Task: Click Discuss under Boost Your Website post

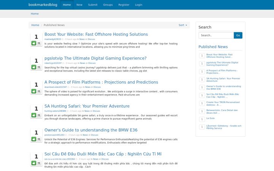Action: pyautogui.click(x=91, y=39)
